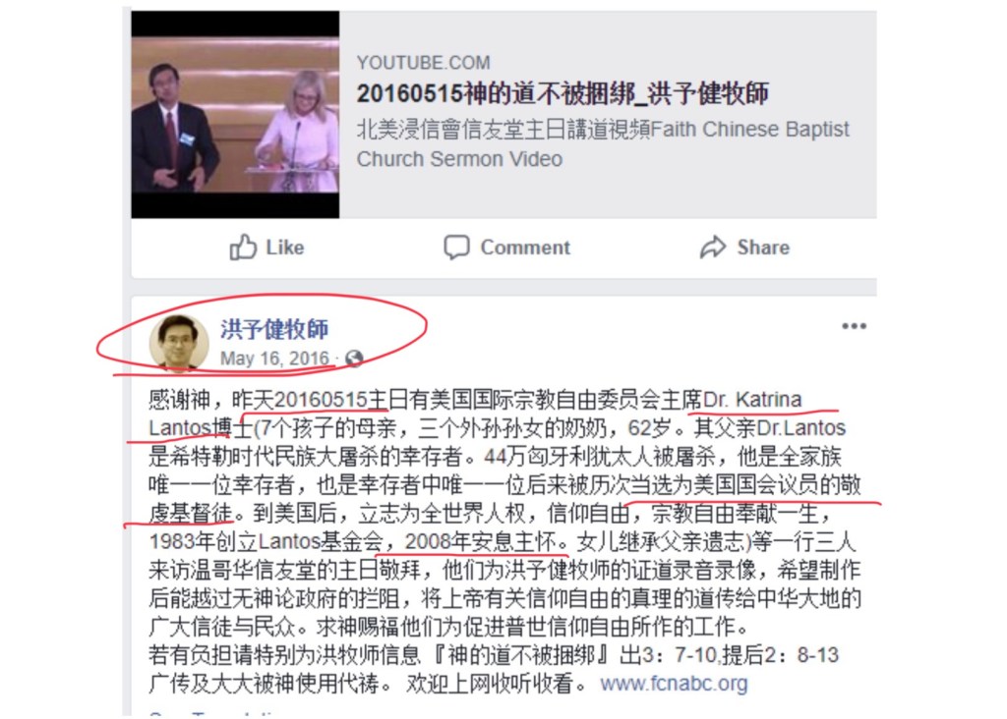The height and width of the screenshot is (719, 1007).
Task: Visit the www.fcnabc.org link
Action: [x=674, y=684]
